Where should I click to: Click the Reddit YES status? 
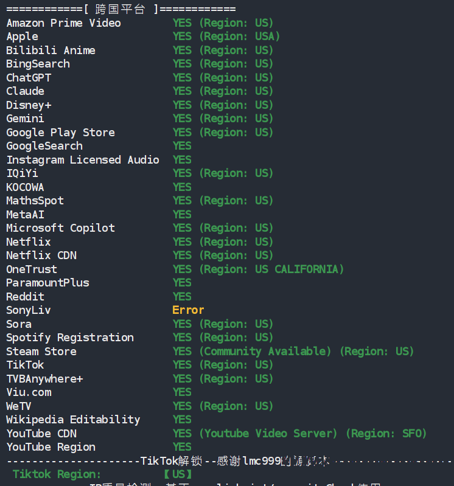[x=182, y=297]
